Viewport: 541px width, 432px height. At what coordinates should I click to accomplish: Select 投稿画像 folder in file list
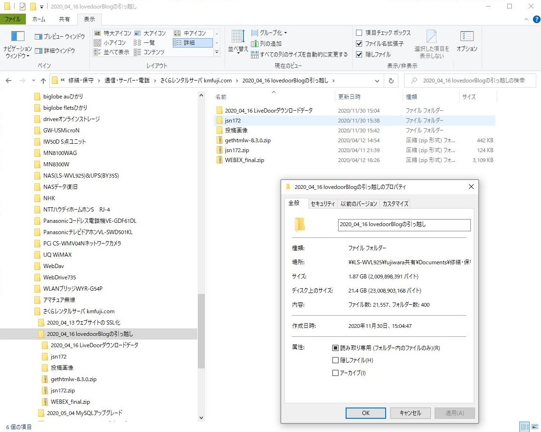(x=236, y=130)
